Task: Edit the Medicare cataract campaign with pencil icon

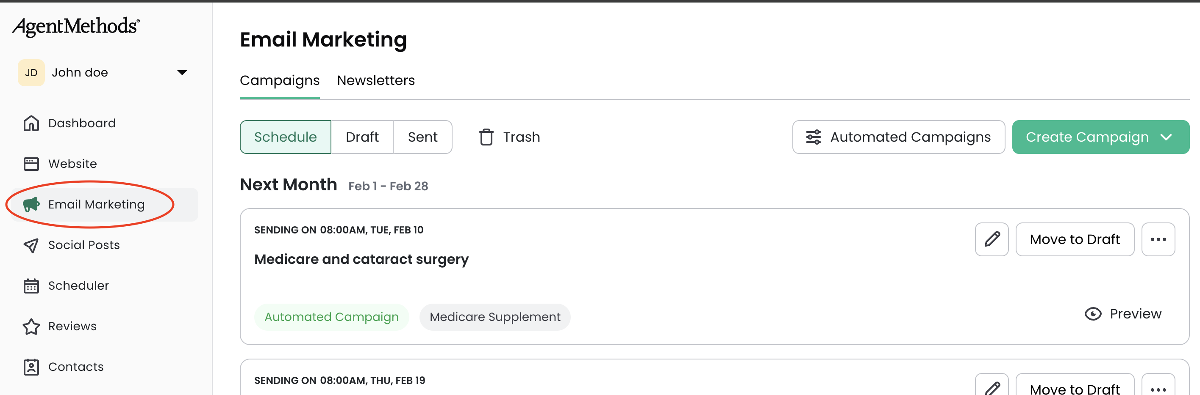Action: coord(991,239)
